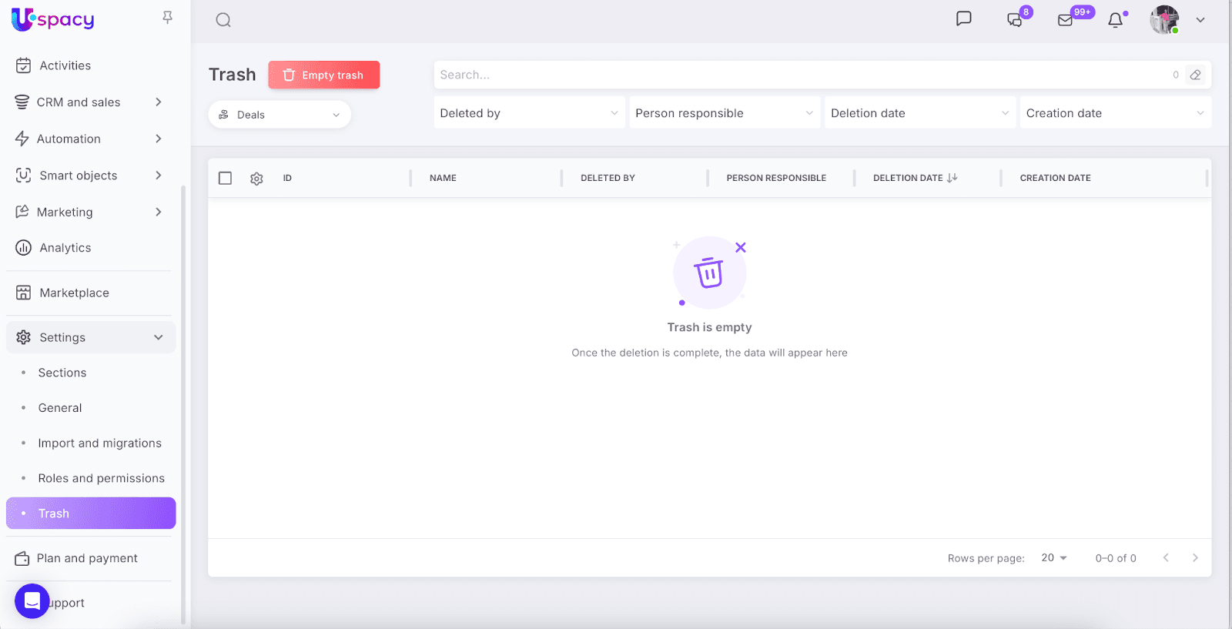
Task: Open the chat bubble icon in header
Action: (963, 19)
